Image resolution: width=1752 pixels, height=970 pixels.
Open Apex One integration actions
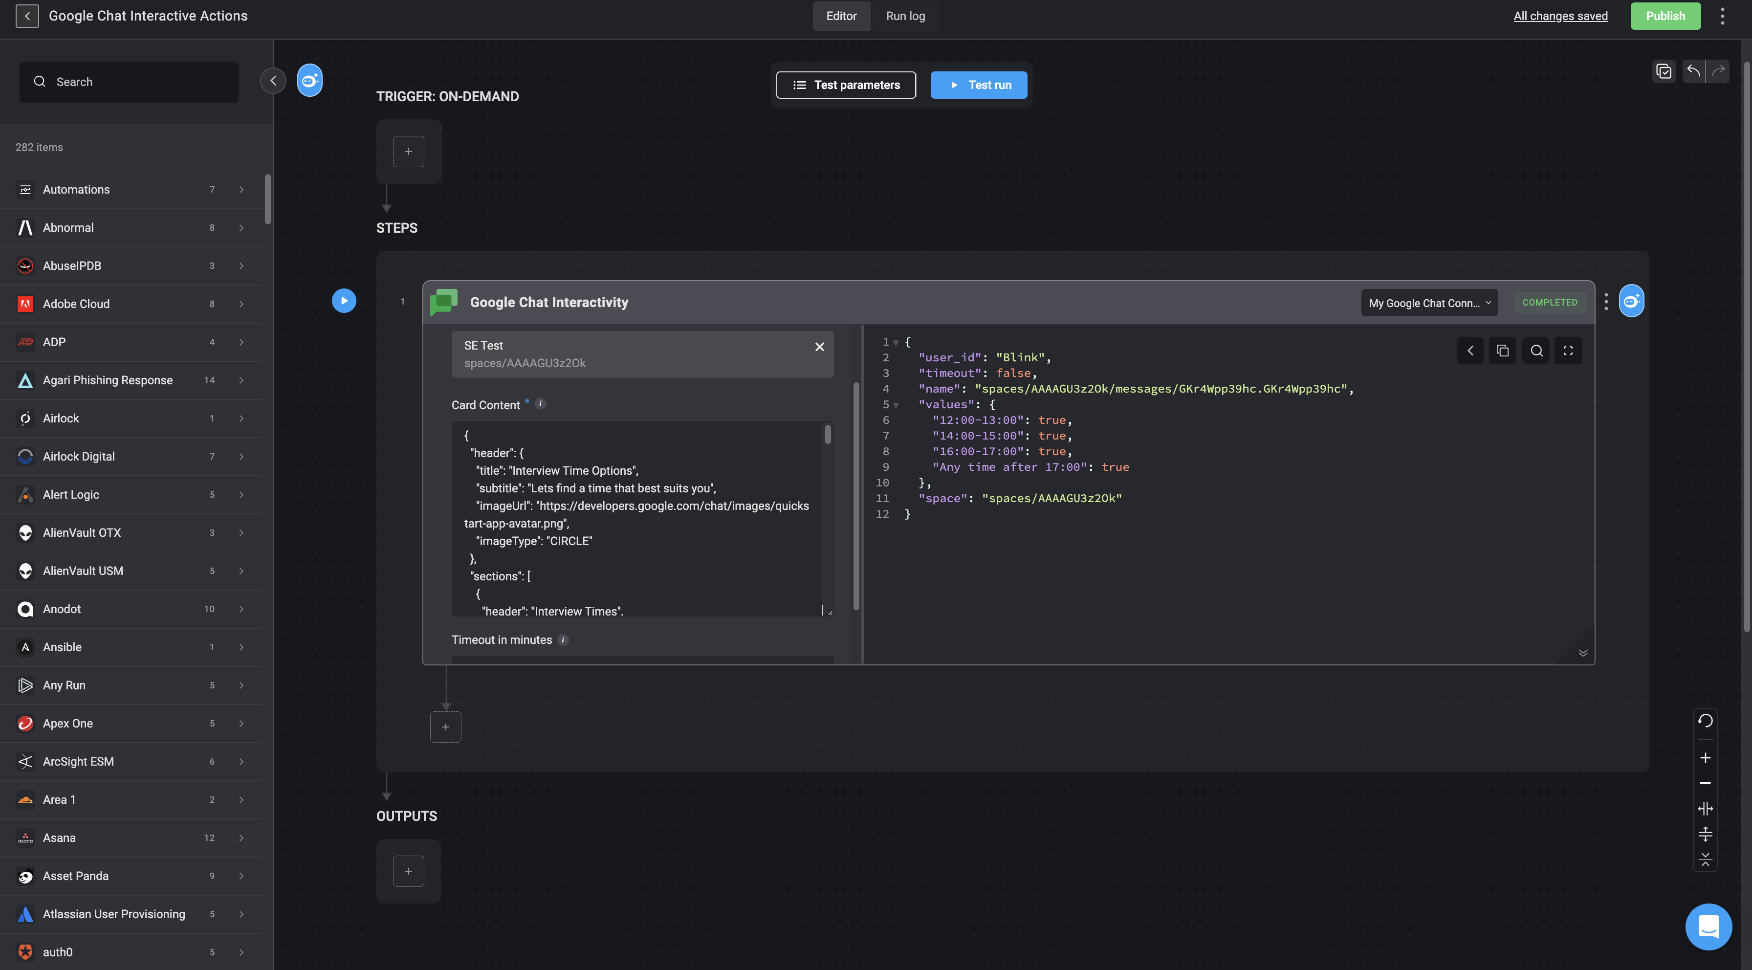tap(131, 724)
